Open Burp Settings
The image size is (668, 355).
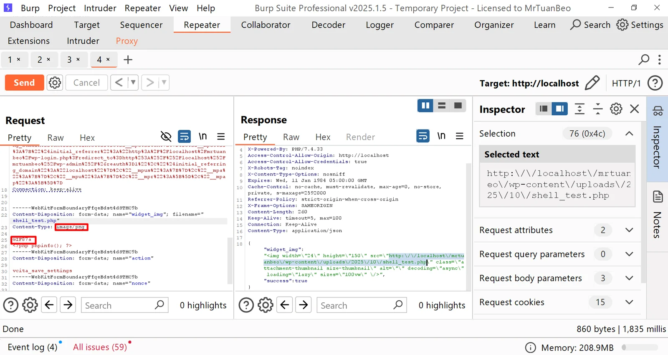click(x=640, y=25)
